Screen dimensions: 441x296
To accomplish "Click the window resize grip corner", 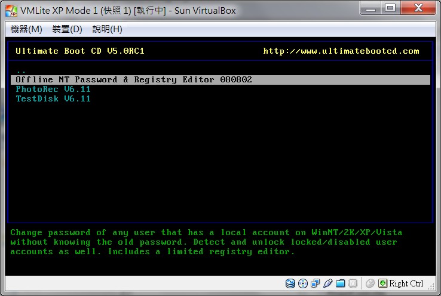I will (431, 286).
